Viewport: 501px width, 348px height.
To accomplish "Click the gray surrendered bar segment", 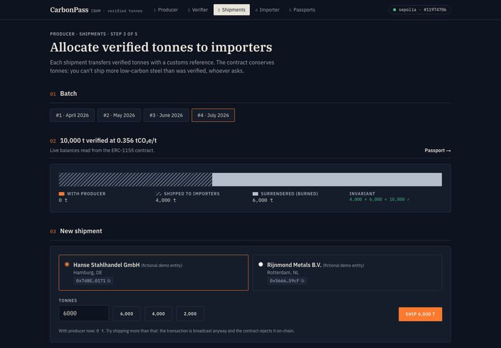I will pos(327,180).
